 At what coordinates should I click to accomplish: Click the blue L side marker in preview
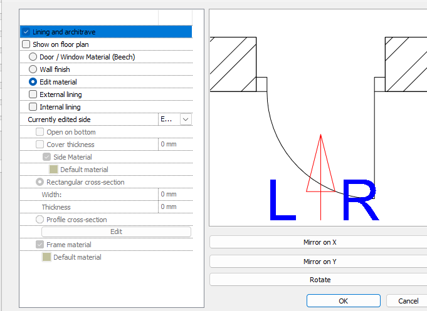(282, 200)
